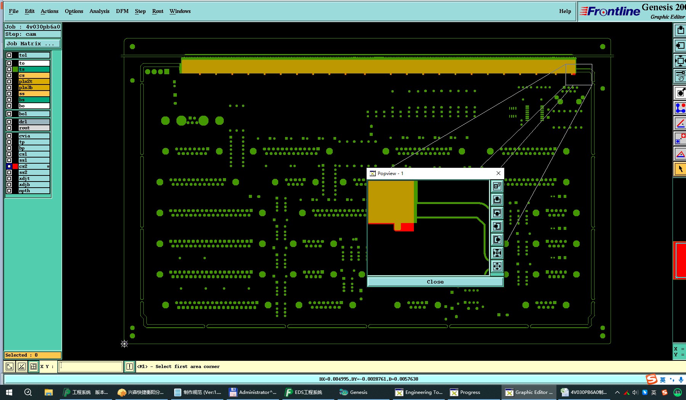Click the diagonal arrow coordinate mode icon
The image size is (686, 400).
click(10, 367)
